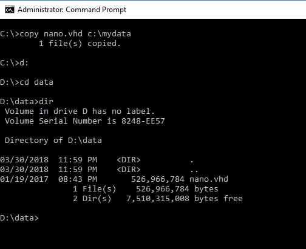This screenshot has width=306, height=249.
Task: Click the 08:43 PM timestamp of nano.vhd
Action: pyautogui.click(x=78, y=179)
